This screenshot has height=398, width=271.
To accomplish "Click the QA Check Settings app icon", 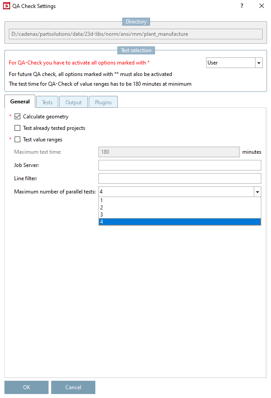I will pos(6,6).
